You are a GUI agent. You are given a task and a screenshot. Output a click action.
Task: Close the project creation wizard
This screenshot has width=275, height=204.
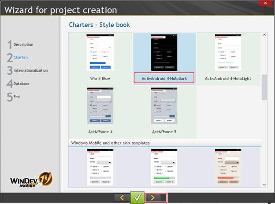point(266,3)
